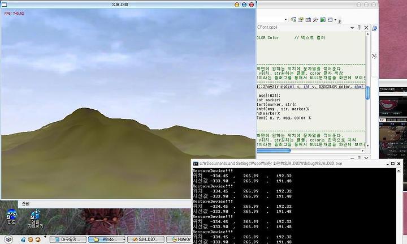Open the document list dropdown for CFont.cpp
Viewport: 407px width, 244px height.
coord(352,28)
